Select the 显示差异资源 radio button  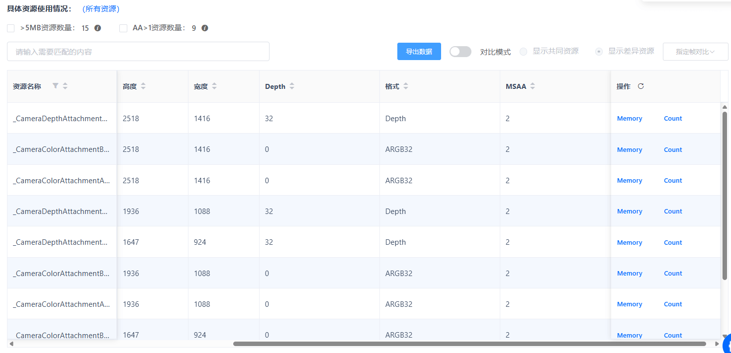pos(599,51)
